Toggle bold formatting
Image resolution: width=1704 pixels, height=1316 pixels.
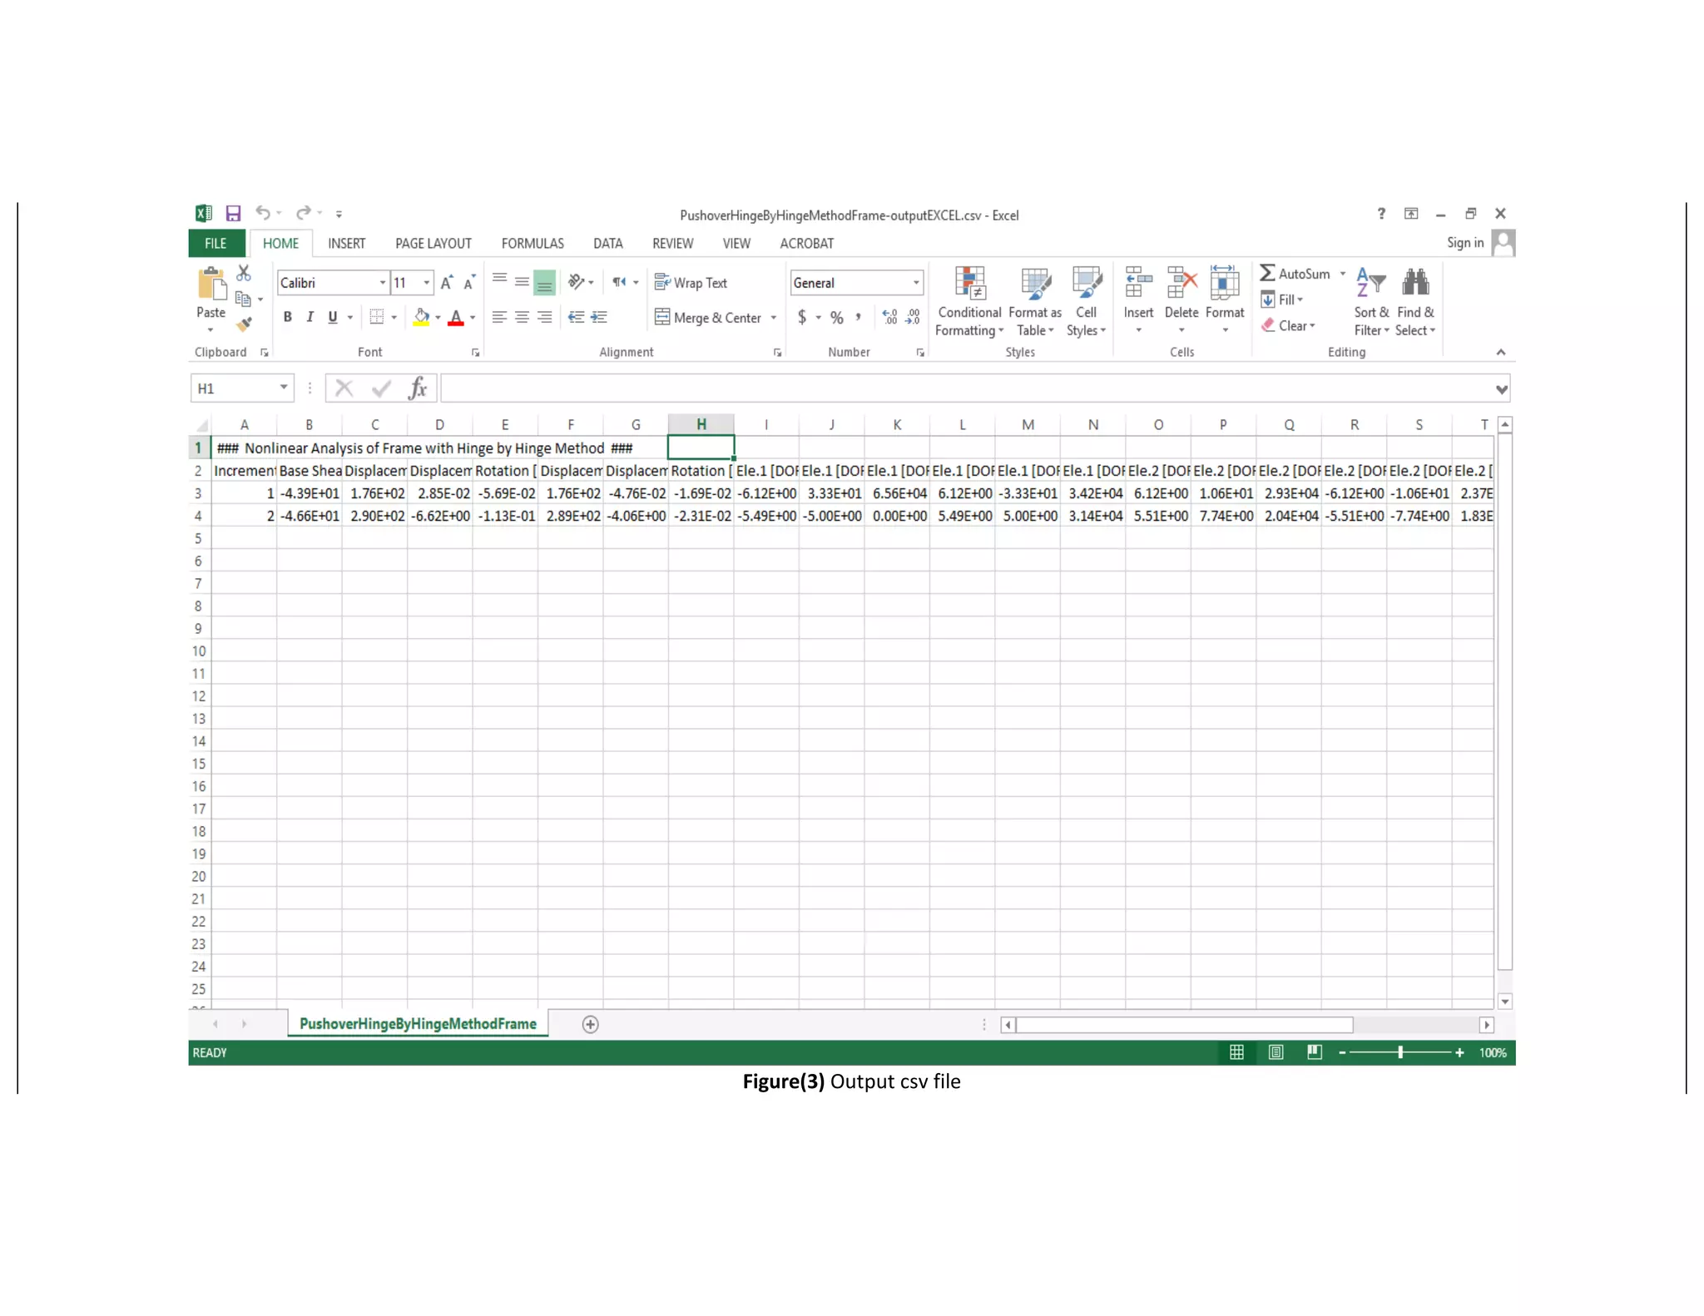287,317
